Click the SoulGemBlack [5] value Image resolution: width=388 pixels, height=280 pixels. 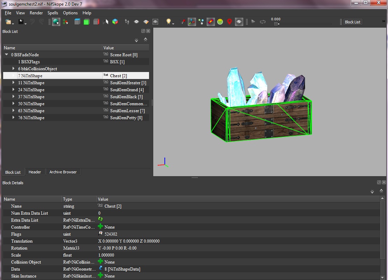click(x=126, y=96)
